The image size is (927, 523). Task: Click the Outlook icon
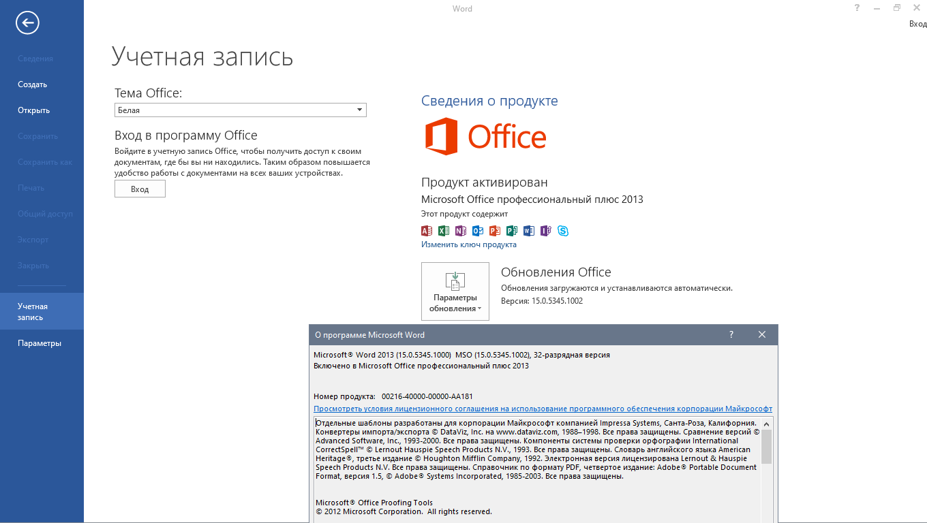[x=477, y=231]
